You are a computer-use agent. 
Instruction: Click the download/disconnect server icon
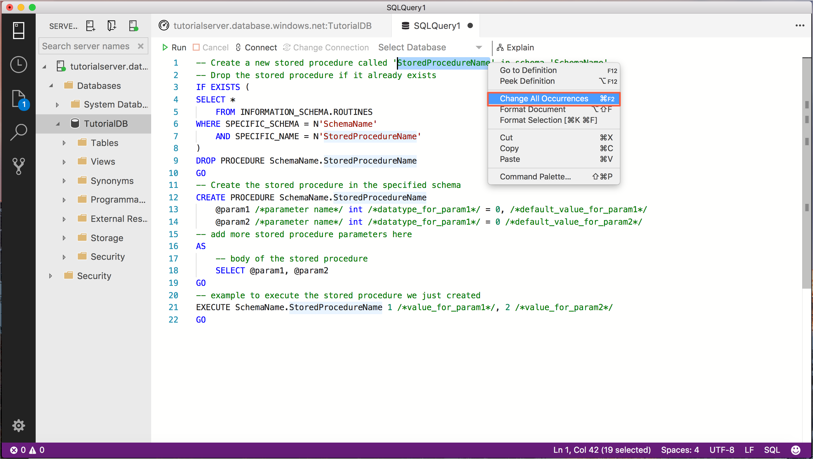pyautogui.click(x=132, y=26)
